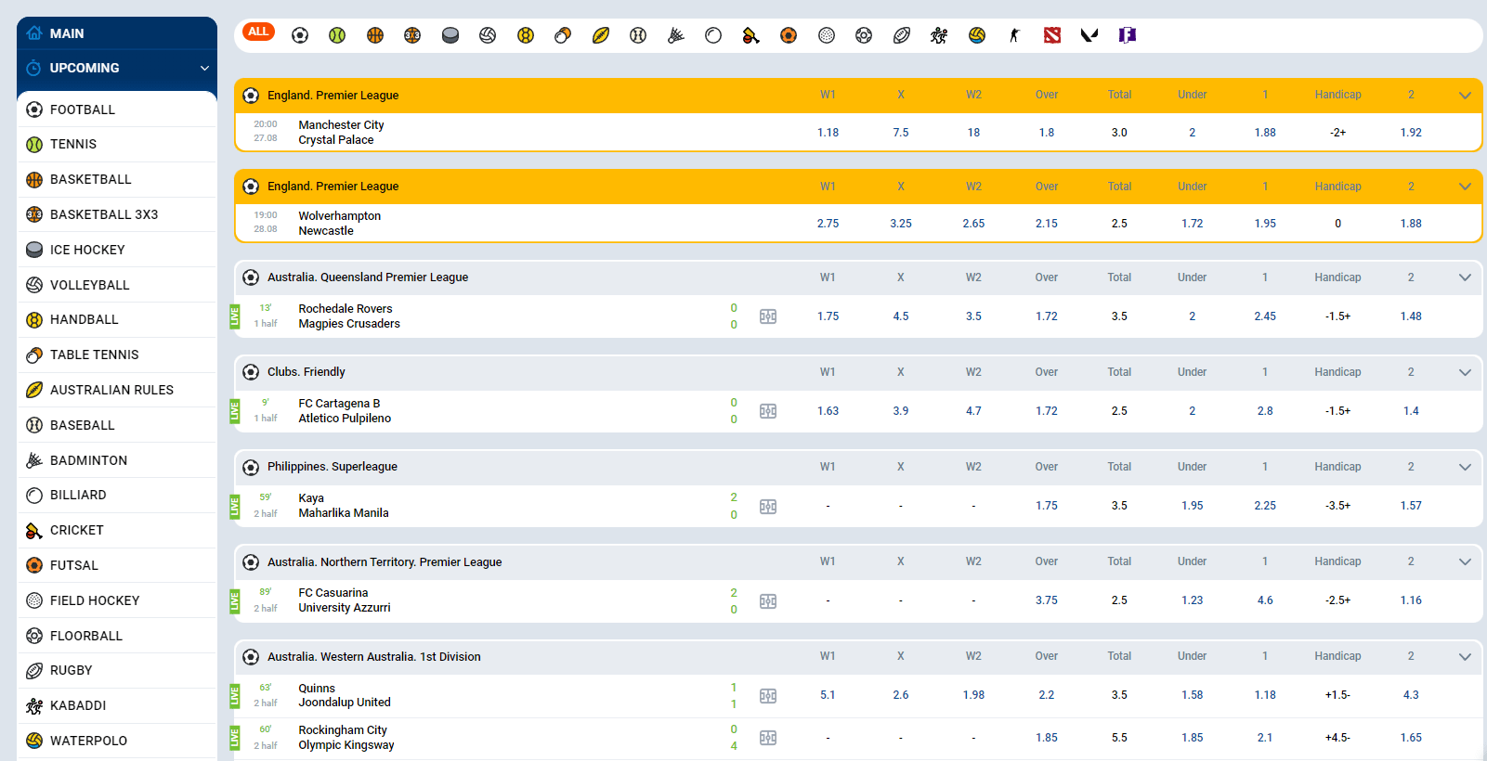Filter by Dota 2 red icon in top bar

click(x=1052, y=35)
